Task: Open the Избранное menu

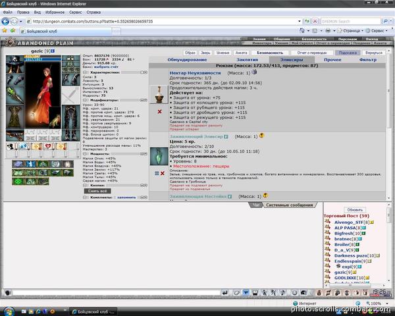Action: tap(55, 12)
